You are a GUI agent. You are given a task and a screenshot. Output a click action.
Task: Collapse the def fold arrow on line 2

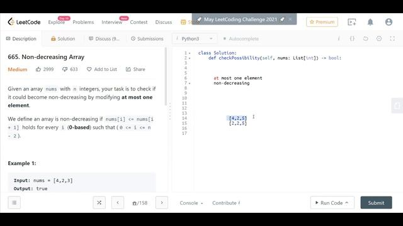(190, 58)
